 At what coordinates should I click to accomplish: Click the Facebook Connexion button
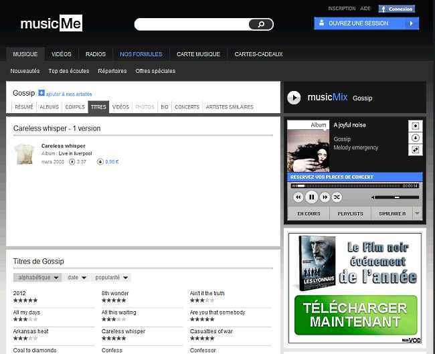click(396, 9)
